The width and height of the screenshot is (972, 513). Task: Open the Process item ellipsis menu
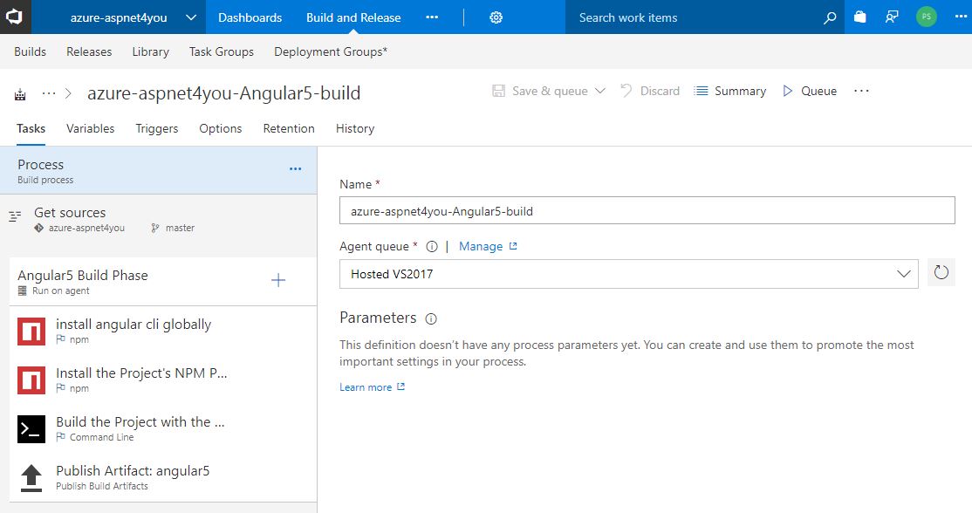pos(296,168)
